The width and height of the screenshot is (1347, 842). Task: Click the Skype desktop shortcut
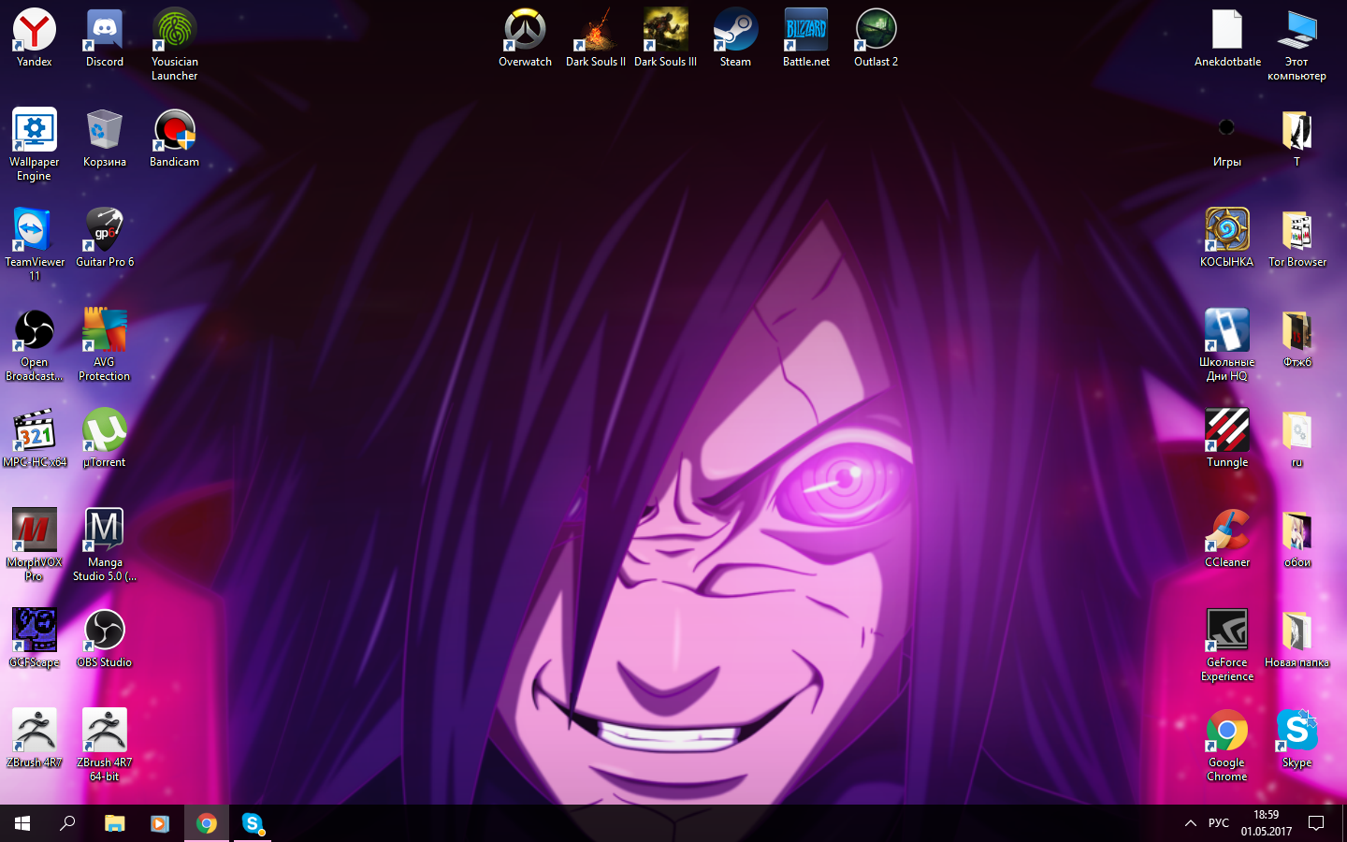pyautogui.click(x=1297, y=739)
